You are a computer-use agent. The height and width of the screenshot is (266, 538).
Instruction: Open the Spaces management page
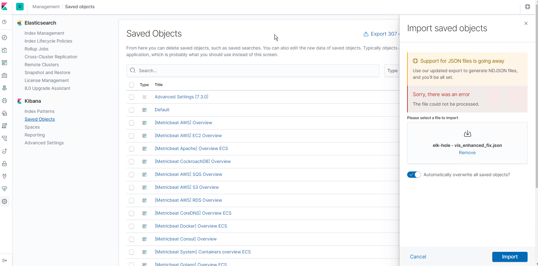click(32, 127)
